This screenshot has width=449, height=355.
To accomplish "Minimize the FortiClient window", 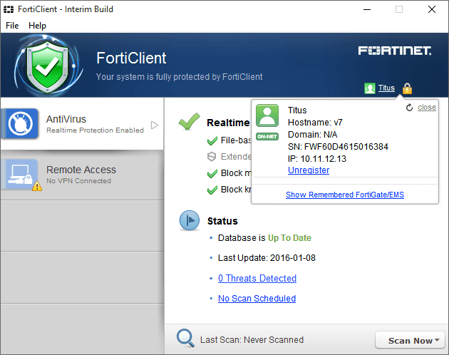I will (x=367, y=9).
